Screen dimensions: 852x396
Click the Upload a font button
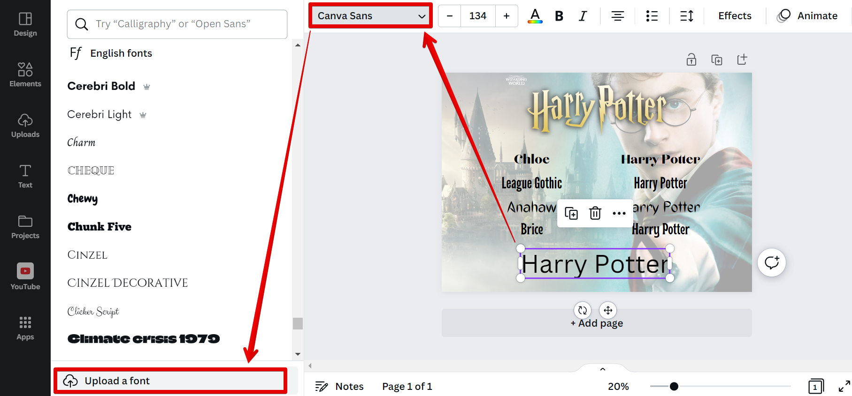[170, 381]
